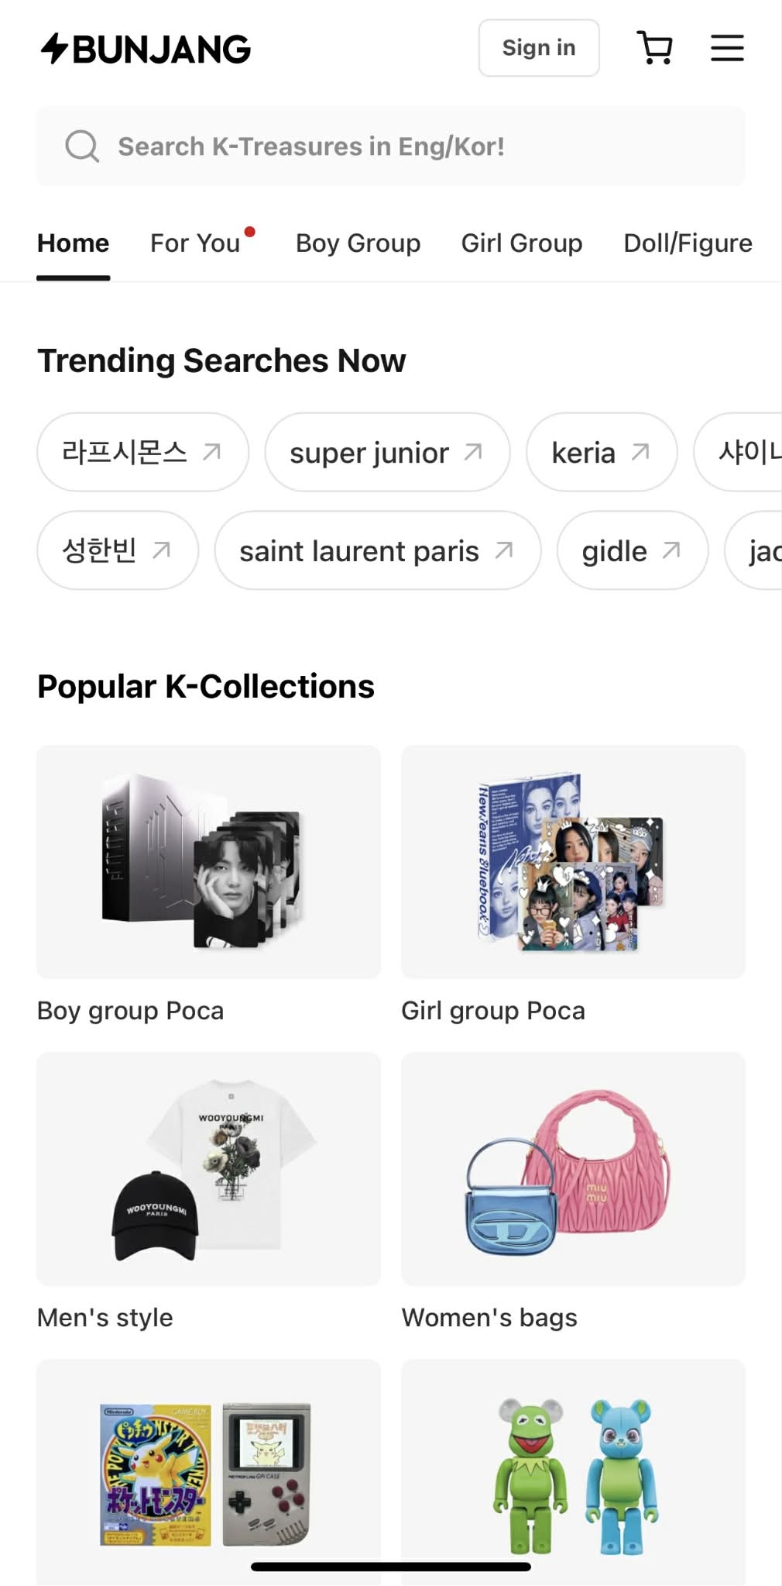Click arrow icon on keria chip

point(640,452)
